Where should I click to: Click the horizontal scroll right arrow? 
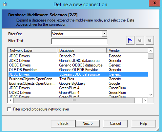coord(145,100)
